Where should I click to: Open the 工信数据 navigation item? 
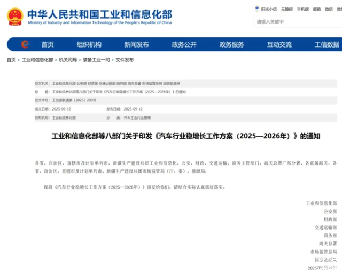[327, 44]
